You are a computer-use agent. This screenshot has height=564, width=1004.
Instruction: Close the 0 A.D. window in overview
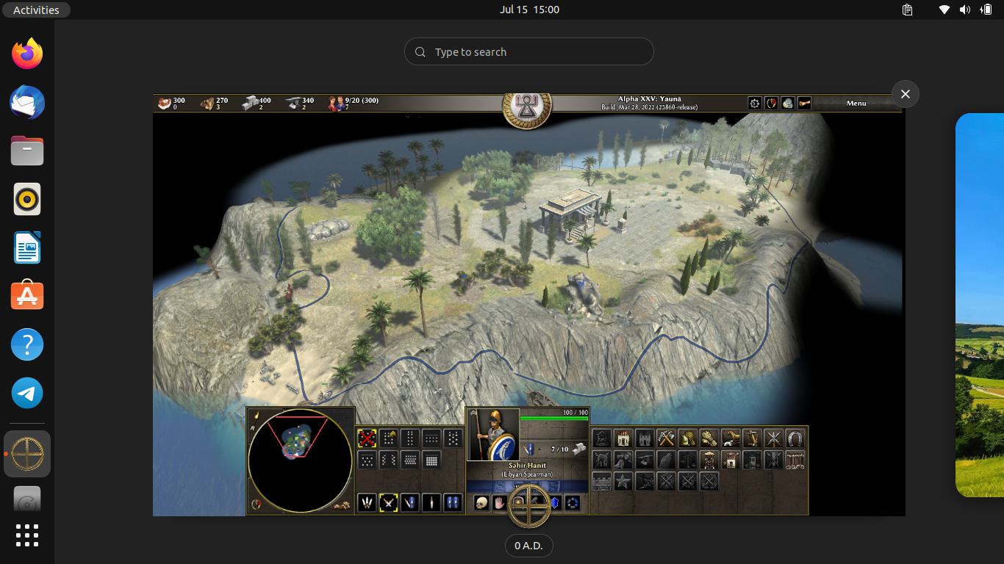[x=905, y=94]
